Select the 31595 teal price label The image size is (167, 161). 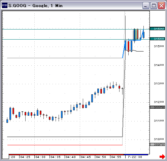tap(157, 29)
